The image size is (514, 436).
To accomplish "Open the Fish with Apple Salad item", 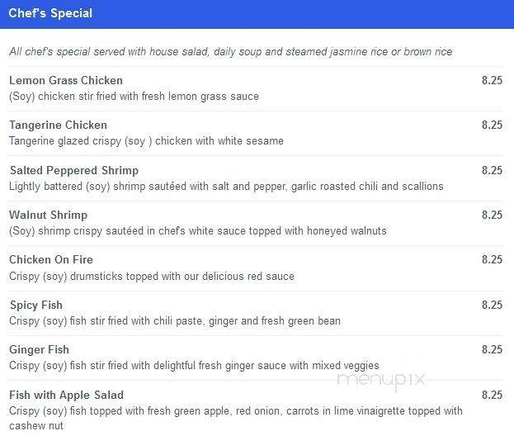I will pos(67,395).
